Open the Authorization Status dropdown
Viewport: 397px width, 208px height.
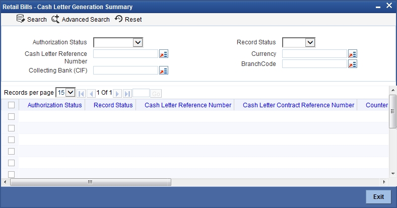pyautogui.click(x=118, y=42)
